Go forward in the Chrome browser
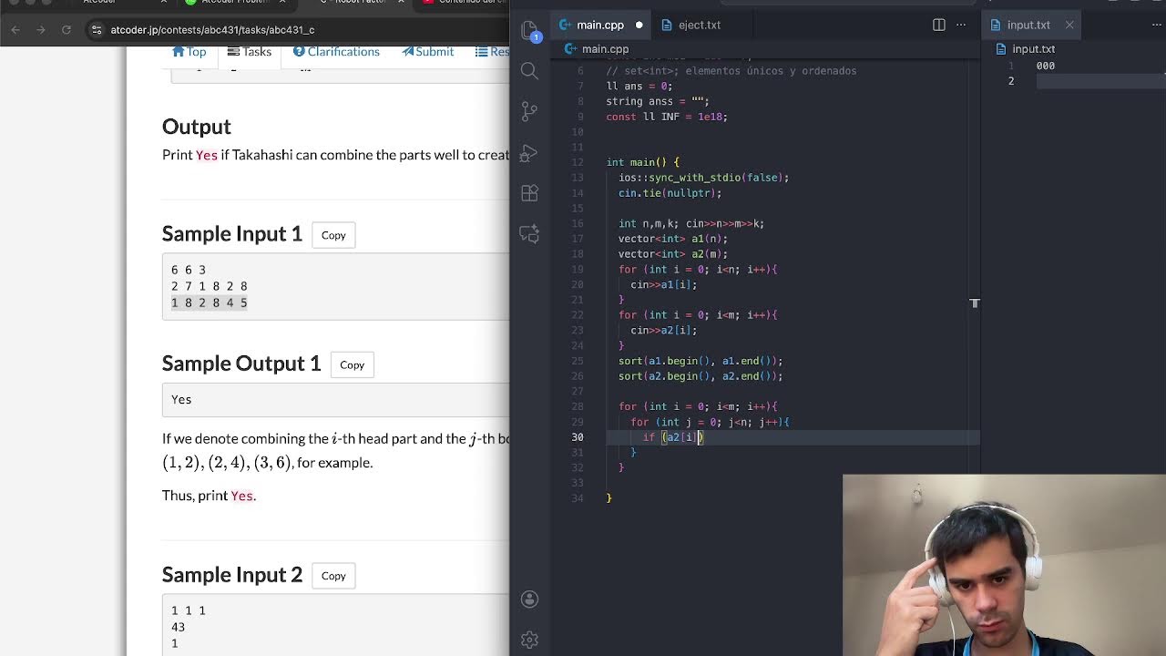 coord(41,30)
